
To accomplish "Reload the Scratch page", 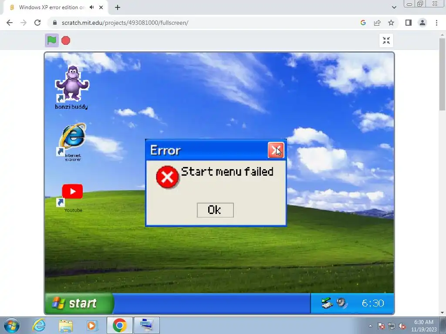I will coord(37,23).
